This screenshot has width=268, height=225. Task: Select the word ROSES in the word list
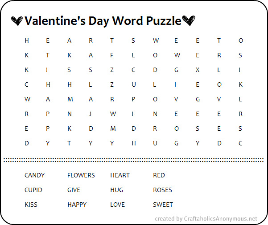163,190
